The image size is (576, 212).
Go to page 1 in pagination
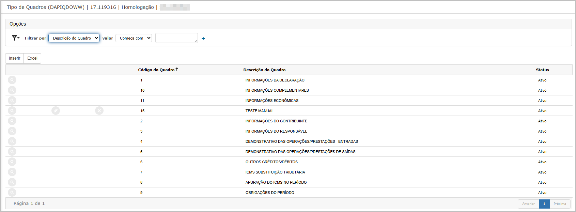tap(544, 204)
